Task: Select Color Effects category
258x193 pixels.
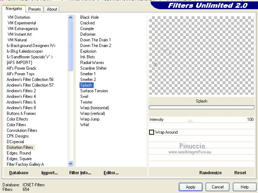Action: point(17,119)
